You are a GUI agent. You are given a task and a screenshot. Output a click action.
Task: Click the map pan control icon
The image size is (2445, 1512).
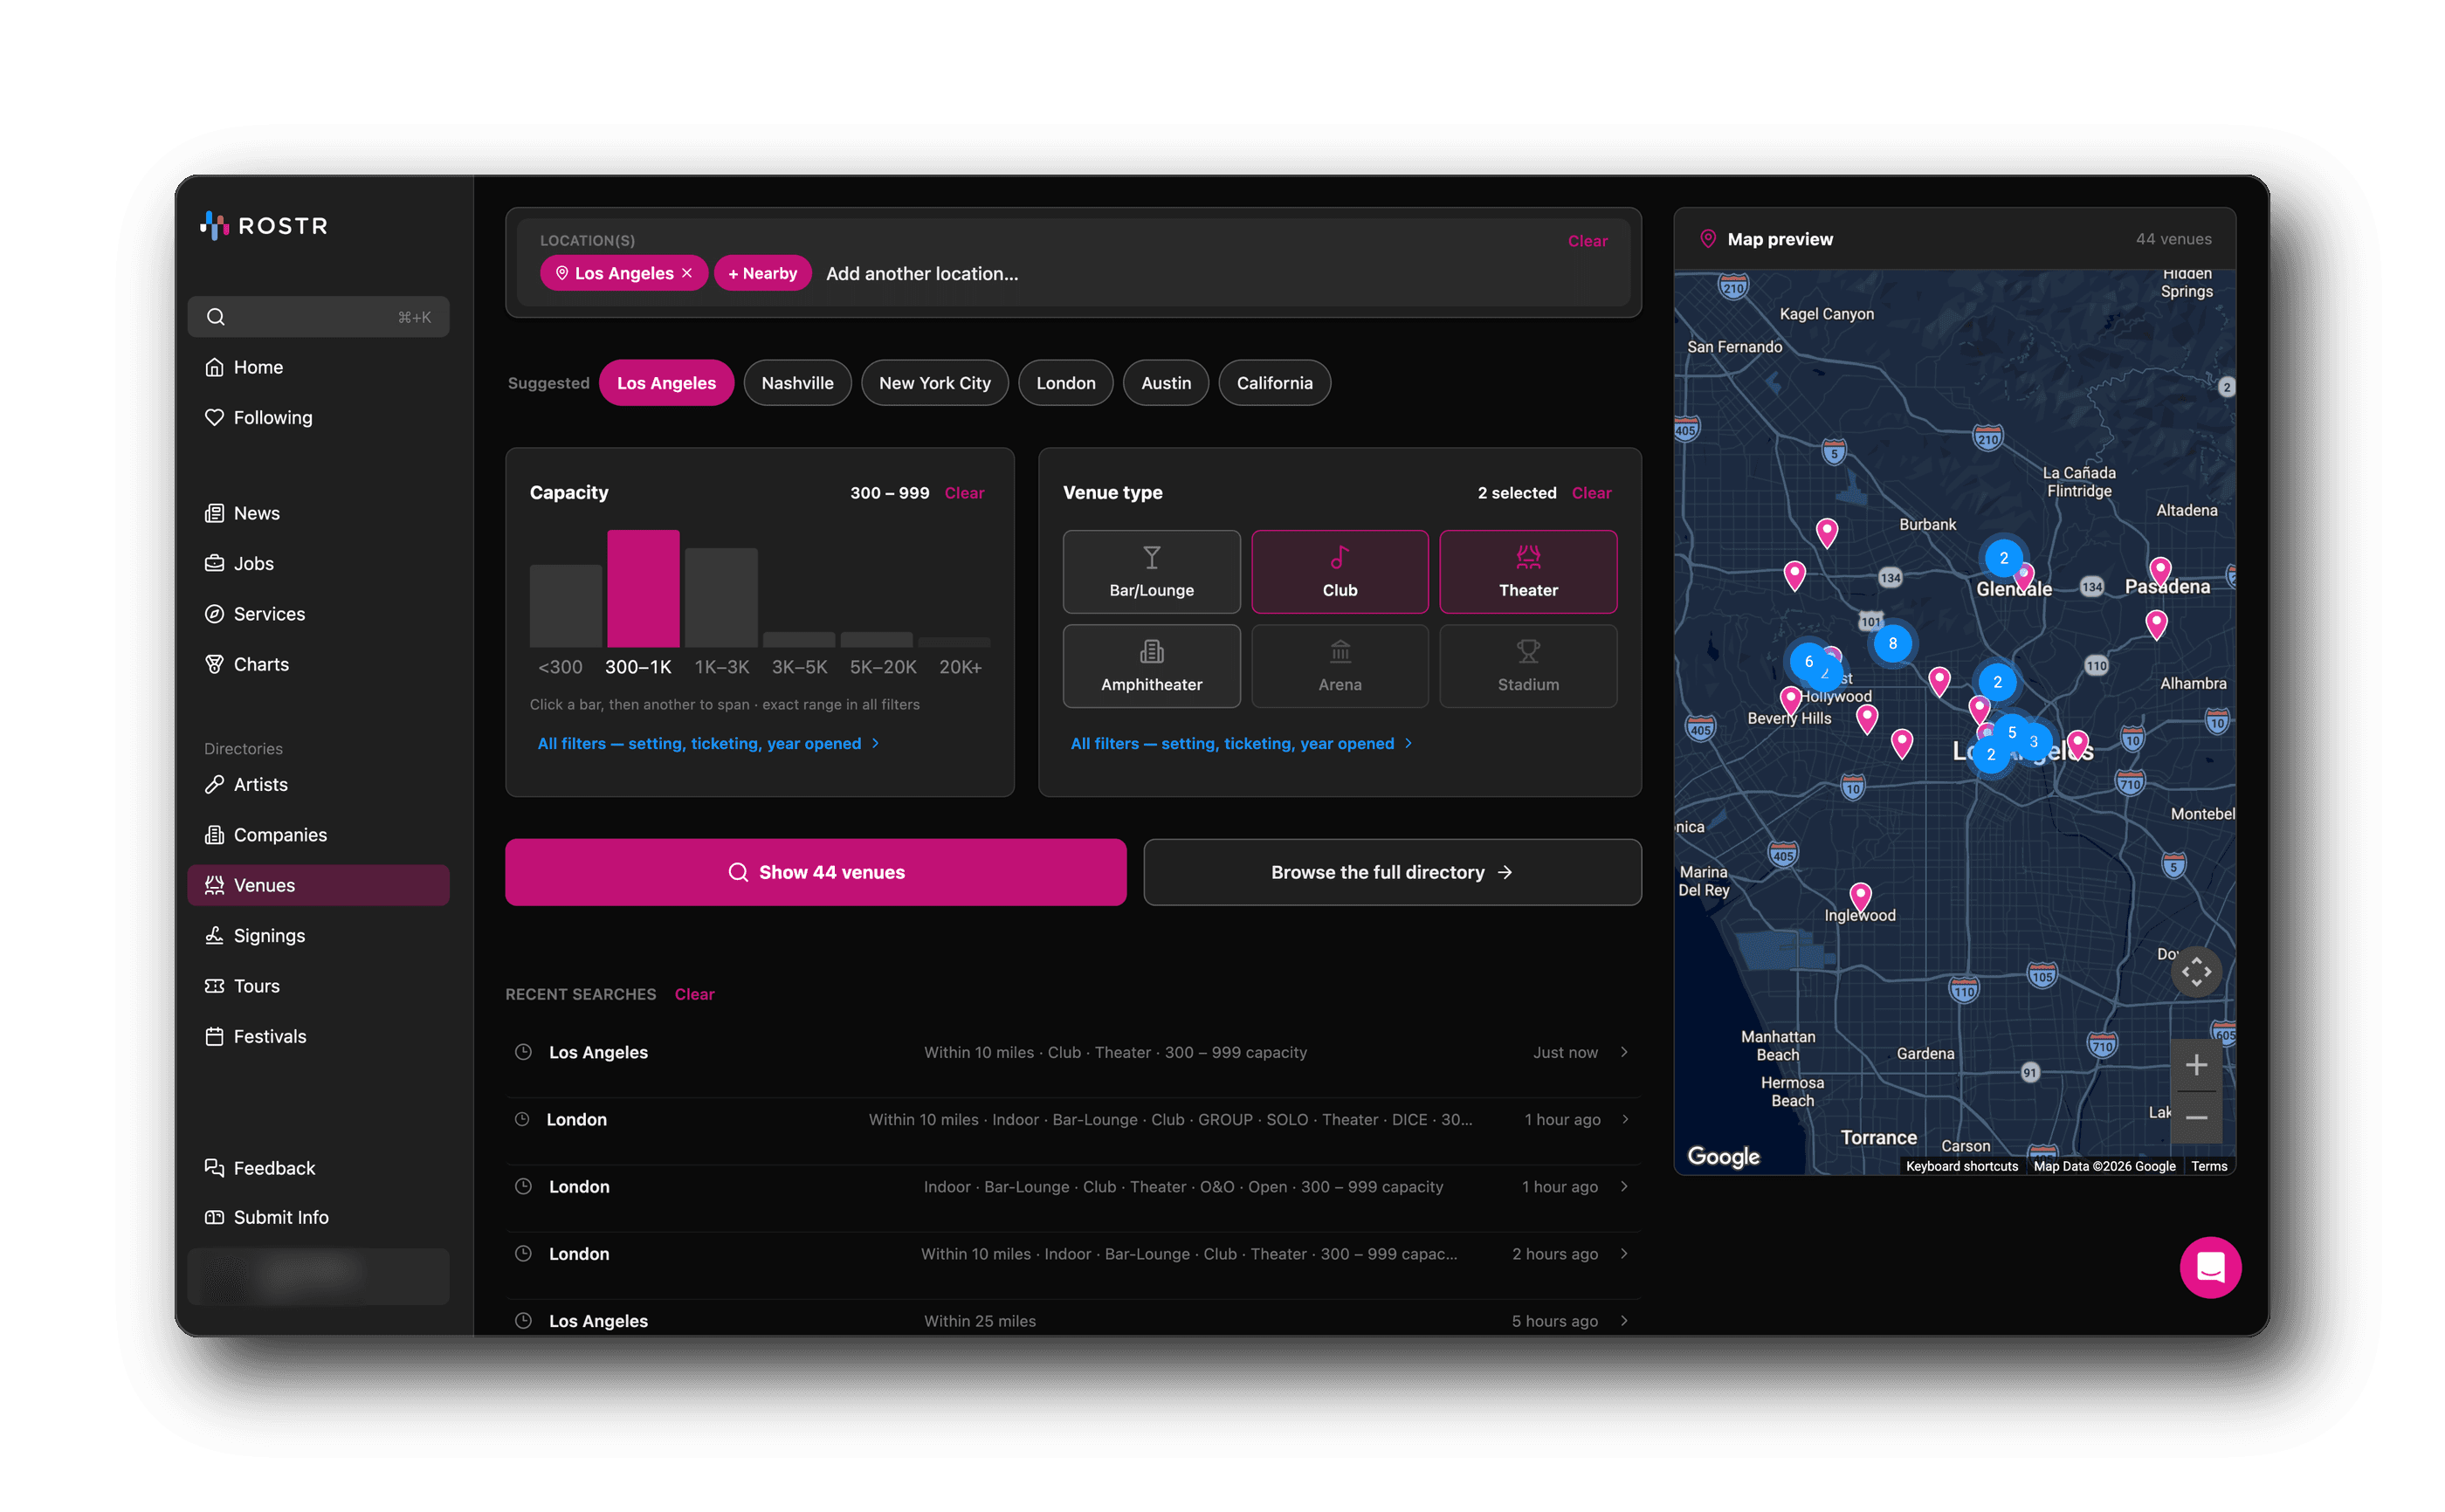coord(2195,971)
